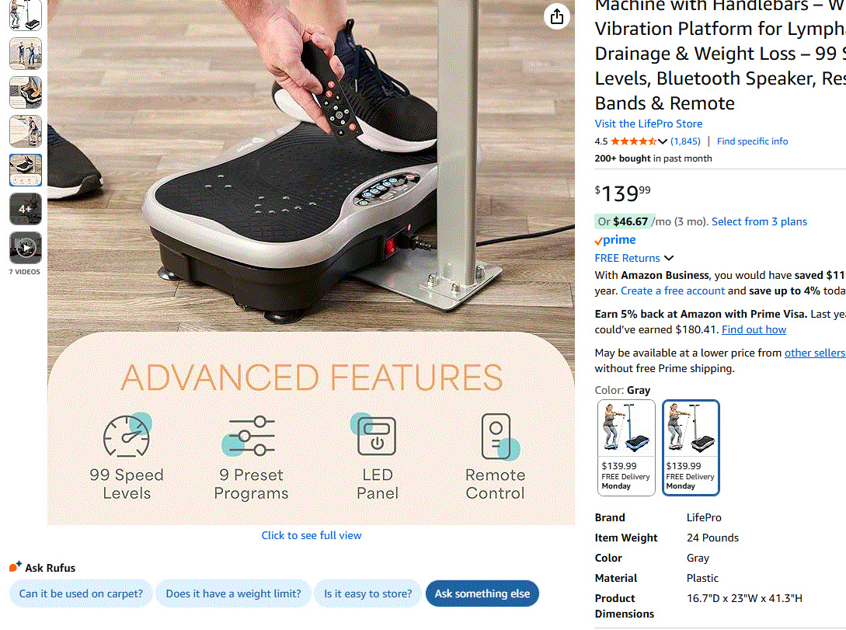Expand the rating breakdown chevron
The width and height of the screenshot is (846, 630).
pos(663,141)
